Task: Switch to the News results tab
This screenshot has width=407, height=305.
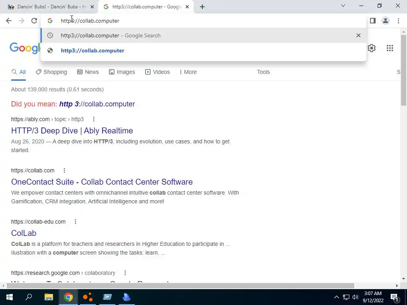Action: click(88, 72)
